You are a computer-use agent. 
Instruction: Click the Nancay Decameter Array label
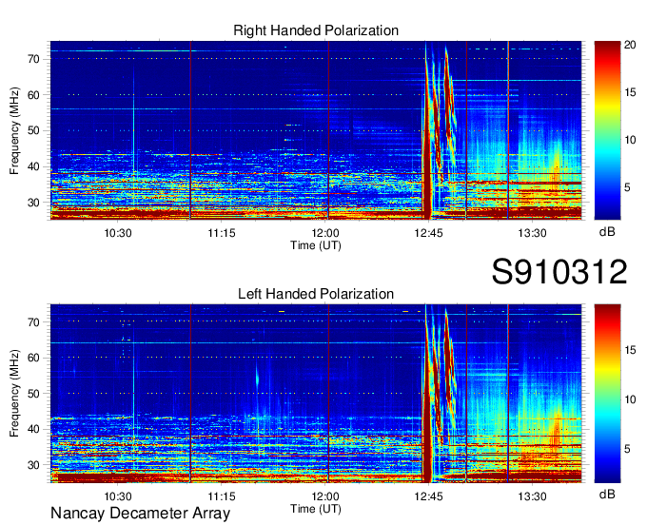click(x=140, y=514)
